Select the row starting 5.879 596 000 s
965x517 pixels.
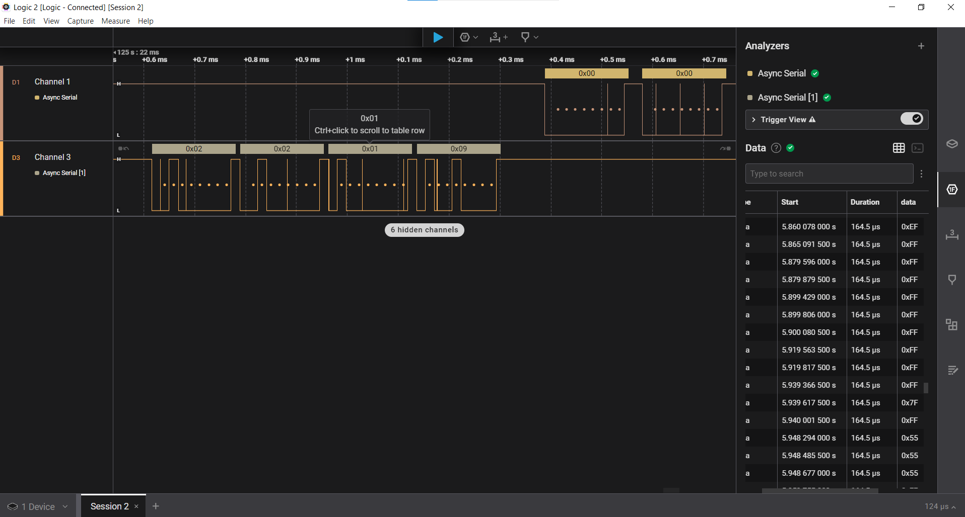pyautogui.click(x=835, y=262)
